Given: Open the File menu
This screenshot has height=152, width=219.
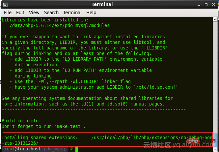Looking at the screenshot, I should pyautogui.click(x=8, y=13).
